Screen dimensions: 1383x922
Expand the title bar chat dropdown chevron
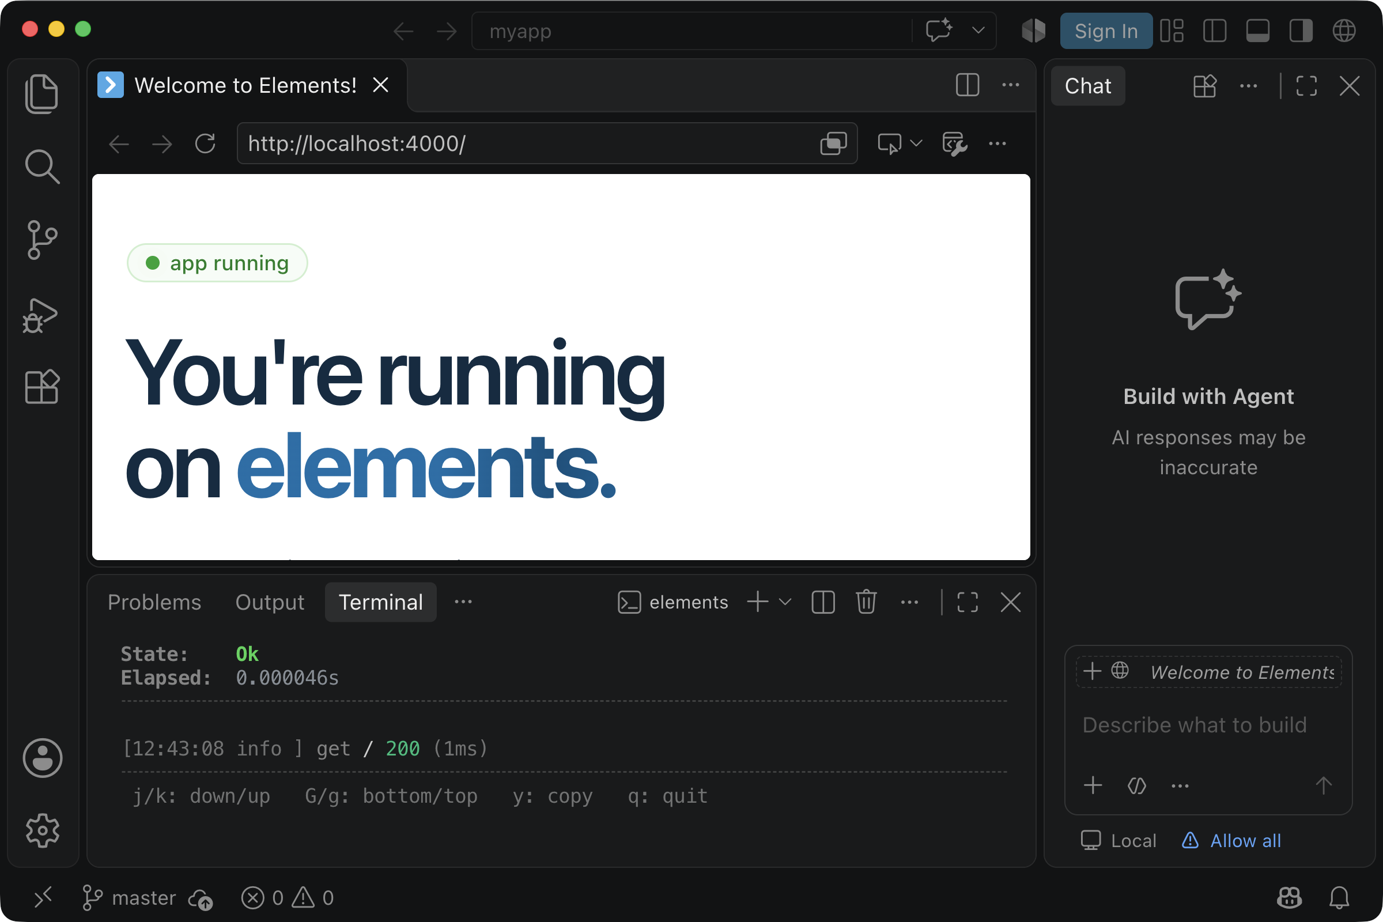click(978, 30)
